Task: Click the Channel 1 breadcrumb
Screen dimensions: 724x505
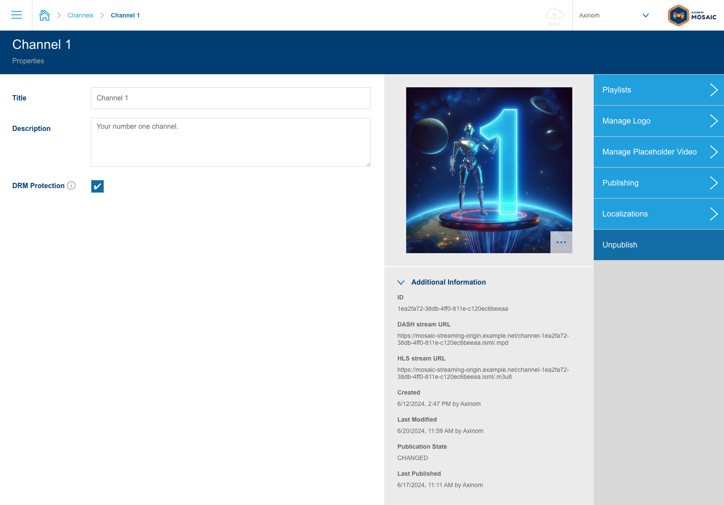Action: [125, 15]
